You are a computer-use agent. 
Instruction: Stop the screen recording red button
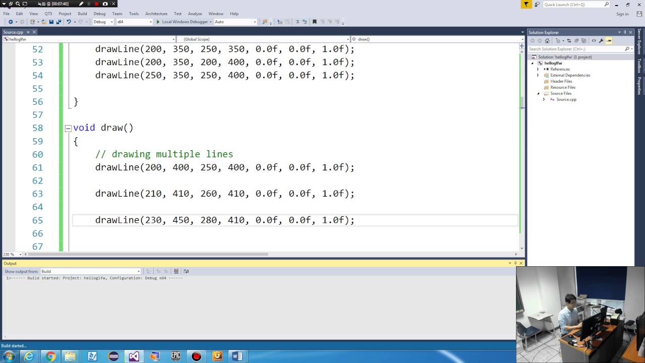pos(96,4)
